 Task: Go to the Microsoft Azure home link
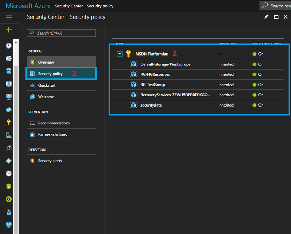tap(28, 6)
